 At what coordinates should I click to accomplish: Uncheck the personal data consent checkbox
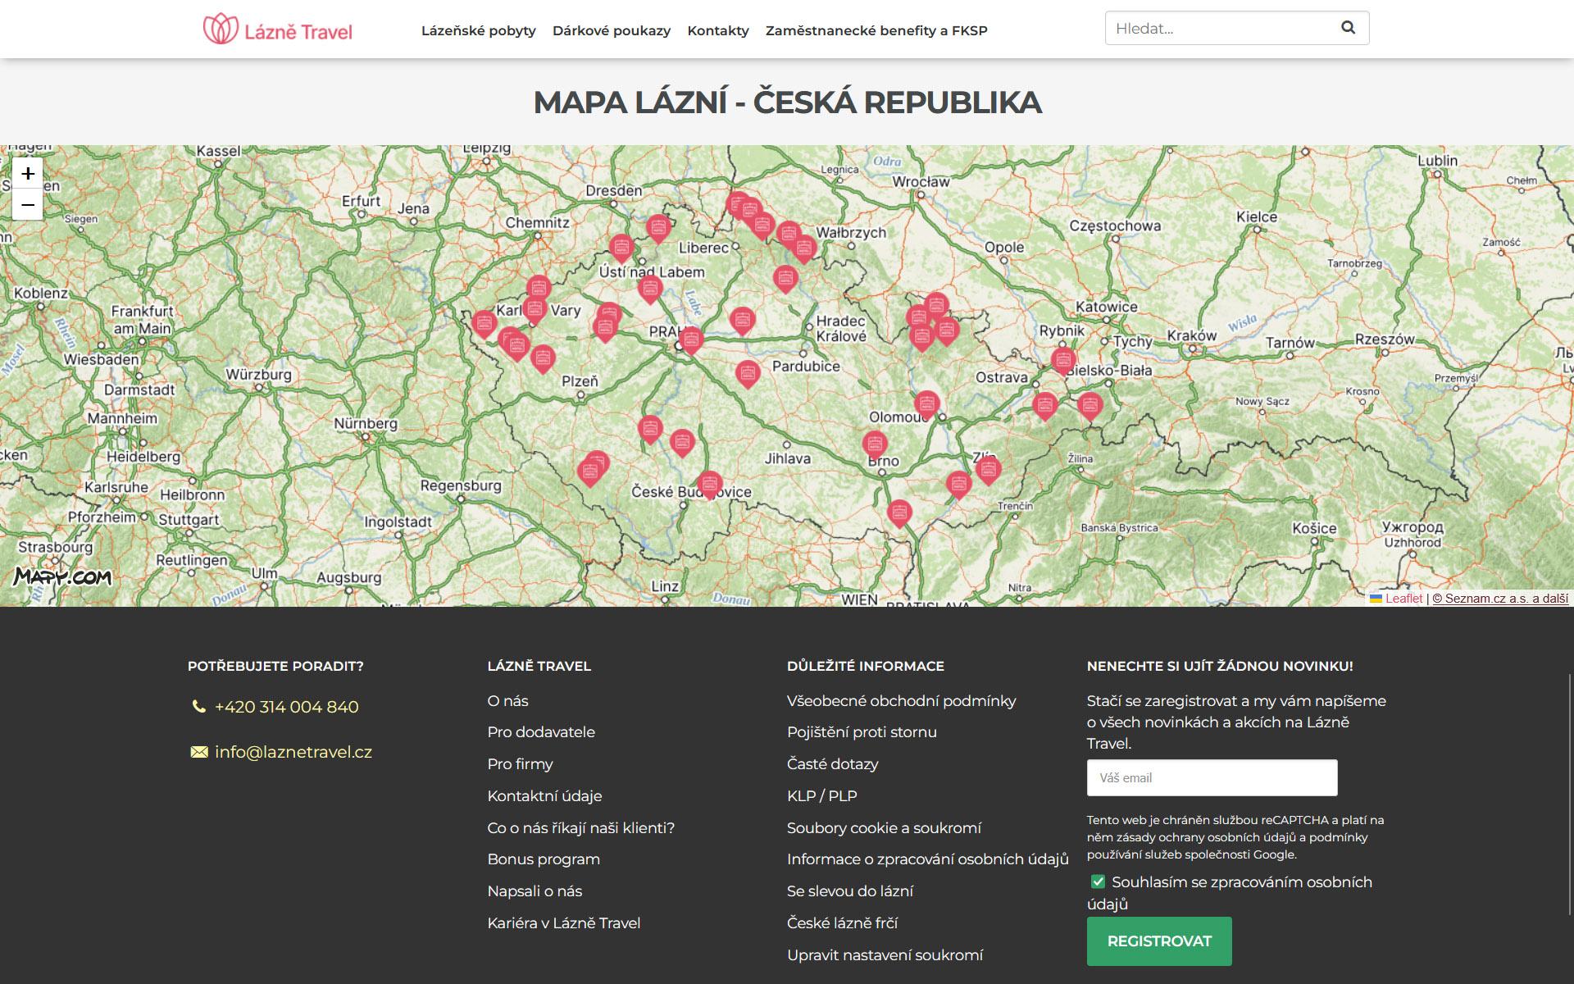[x=1098, y=881]
